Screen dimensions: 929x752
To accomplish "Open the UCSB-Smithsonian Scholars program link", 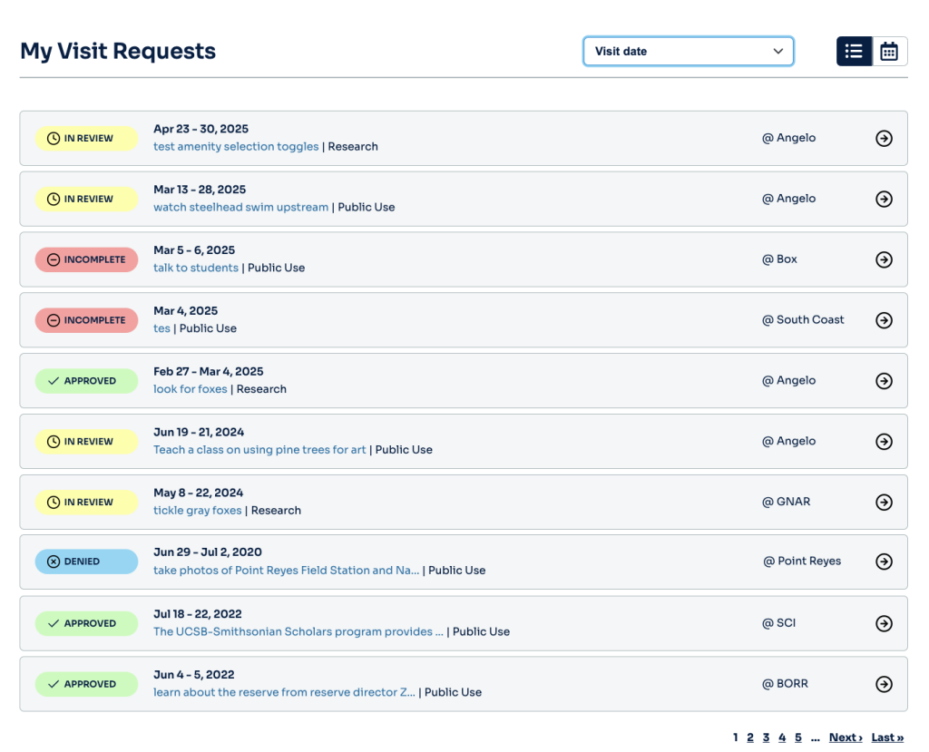I will (298, 631).
